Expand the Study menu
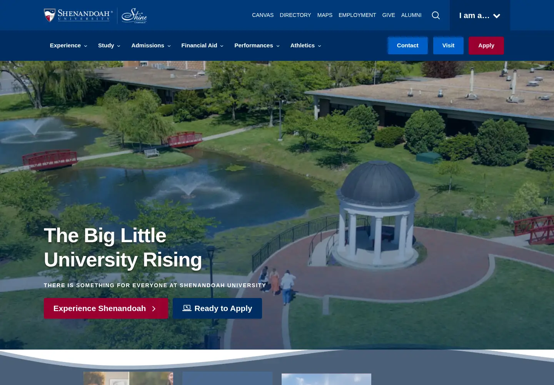554x385 pixels. [x=109, y=45]
